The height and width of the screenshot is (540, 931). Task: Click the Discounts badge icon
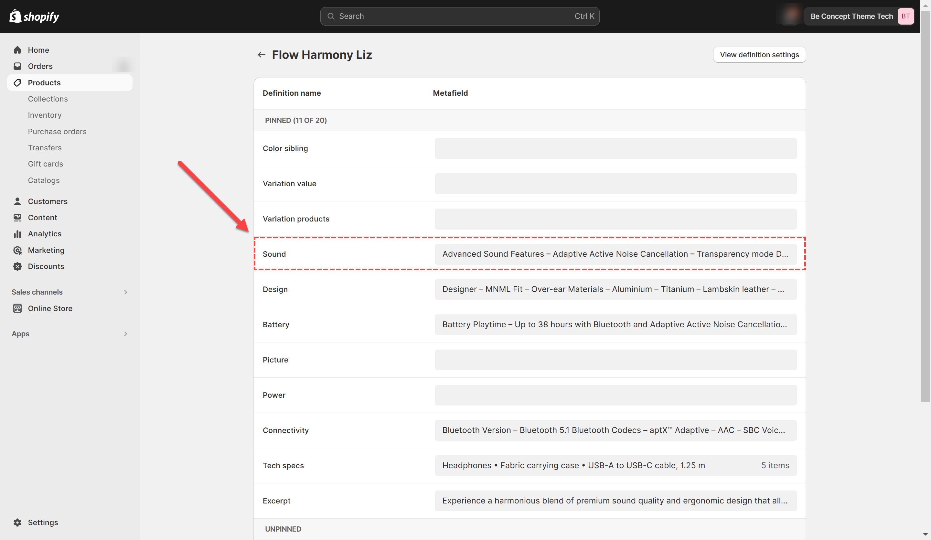[x=17, y=266]
